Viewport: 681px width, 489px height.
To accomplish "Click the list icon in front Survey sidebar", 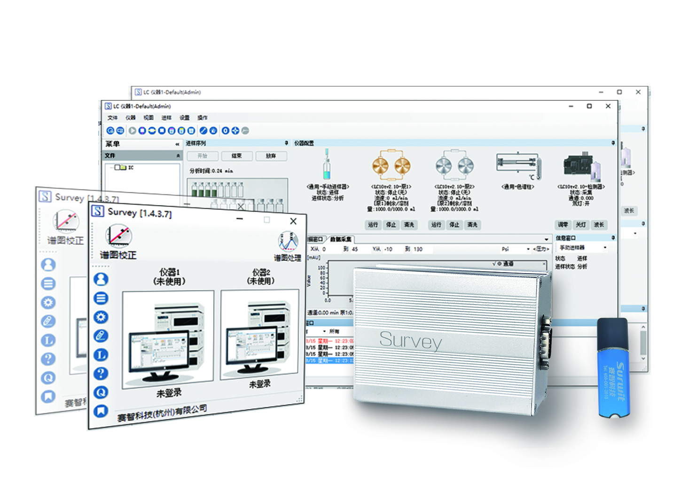I will [101, 298].
